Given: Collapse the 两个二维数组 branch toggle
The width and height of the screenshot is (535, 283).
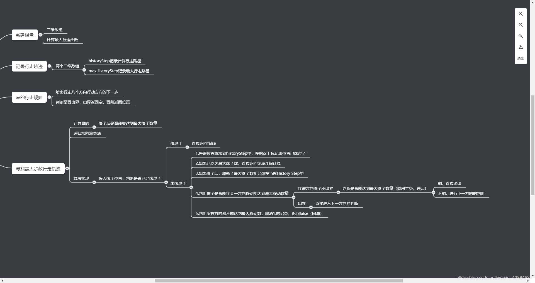Looking at the screenshot, I should point(84,70).
